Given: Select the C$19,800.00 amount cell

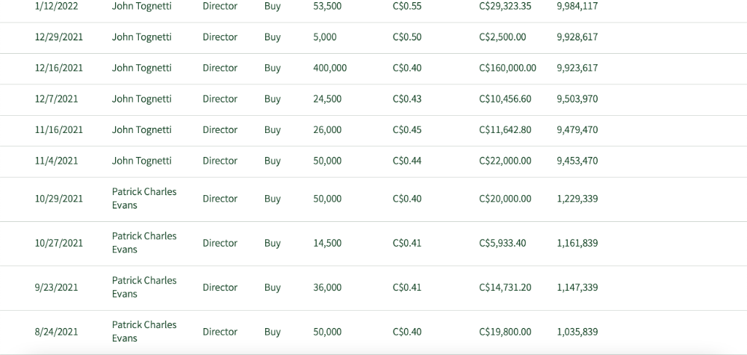Looking at the screenshot, I should click(x=505, y=332).
